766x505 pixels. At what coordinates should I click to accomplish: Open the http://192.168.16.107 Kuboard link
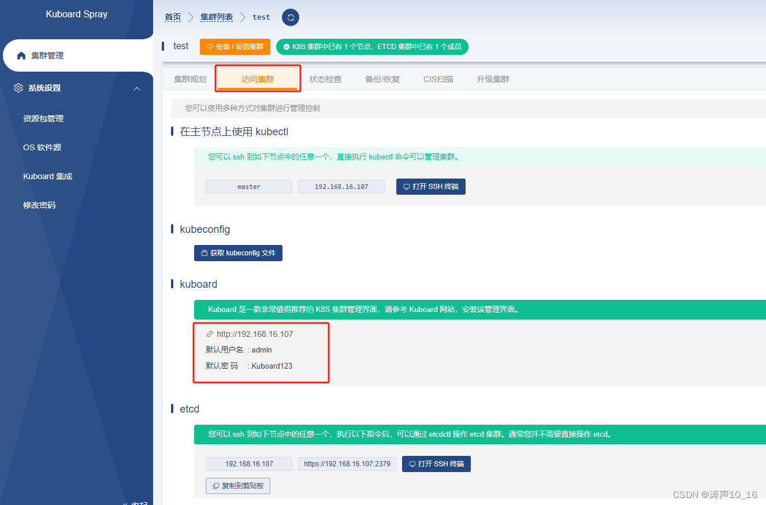(x=255, y=334)
